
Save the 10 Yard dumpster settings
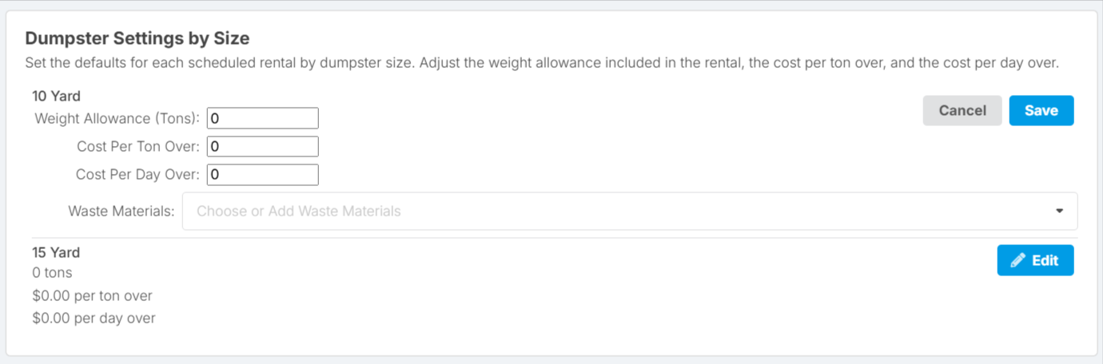pyautogui.click(x=1041, y=111)
